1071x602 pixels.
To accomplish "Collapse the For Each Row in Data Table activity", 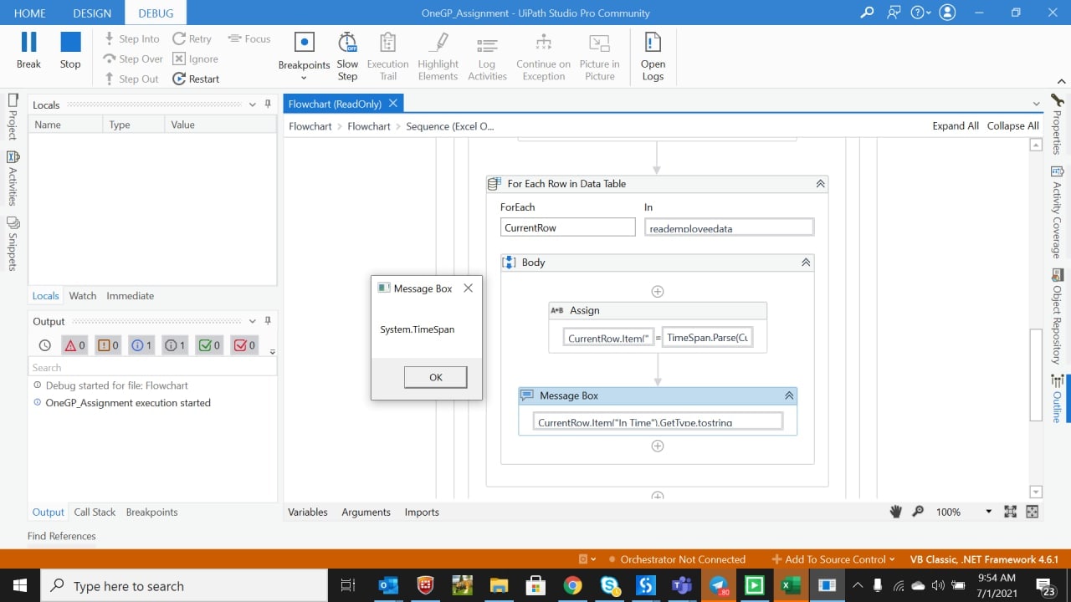I will (820, 184).
